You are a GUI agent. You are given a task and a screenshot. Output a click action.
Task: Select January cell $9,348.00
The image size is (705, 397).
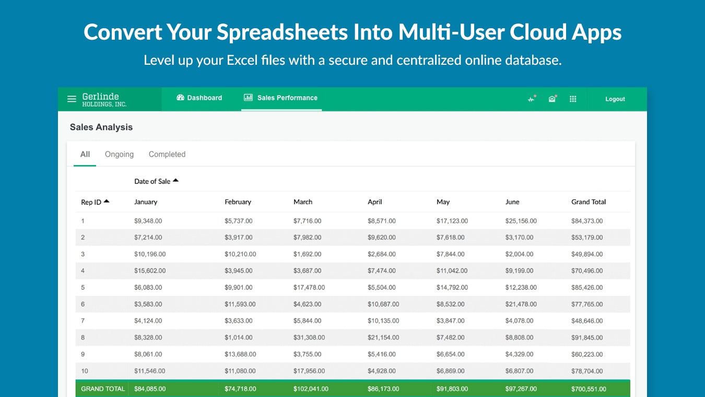(x=148, y=221)
